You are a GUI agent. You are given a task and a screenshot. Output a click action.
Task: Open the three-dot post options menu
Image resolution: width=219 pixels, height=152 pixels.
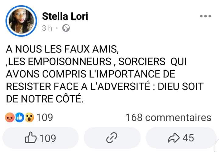[x=205, y=16]
